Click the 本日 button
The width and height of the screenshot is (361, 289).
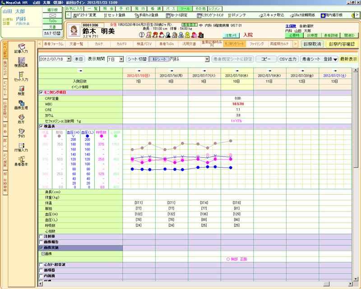tap(79, 59)
